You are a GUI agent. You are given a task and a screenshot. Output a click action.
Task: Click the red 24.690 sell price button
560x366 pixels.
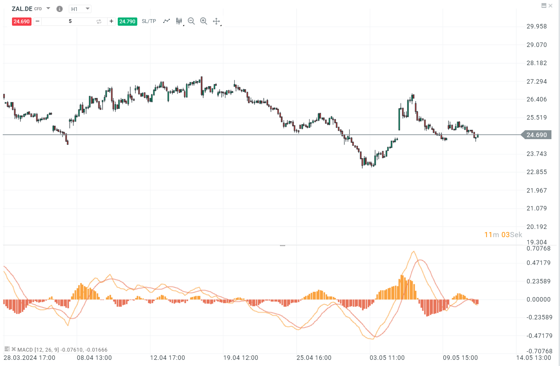[22, 21]
